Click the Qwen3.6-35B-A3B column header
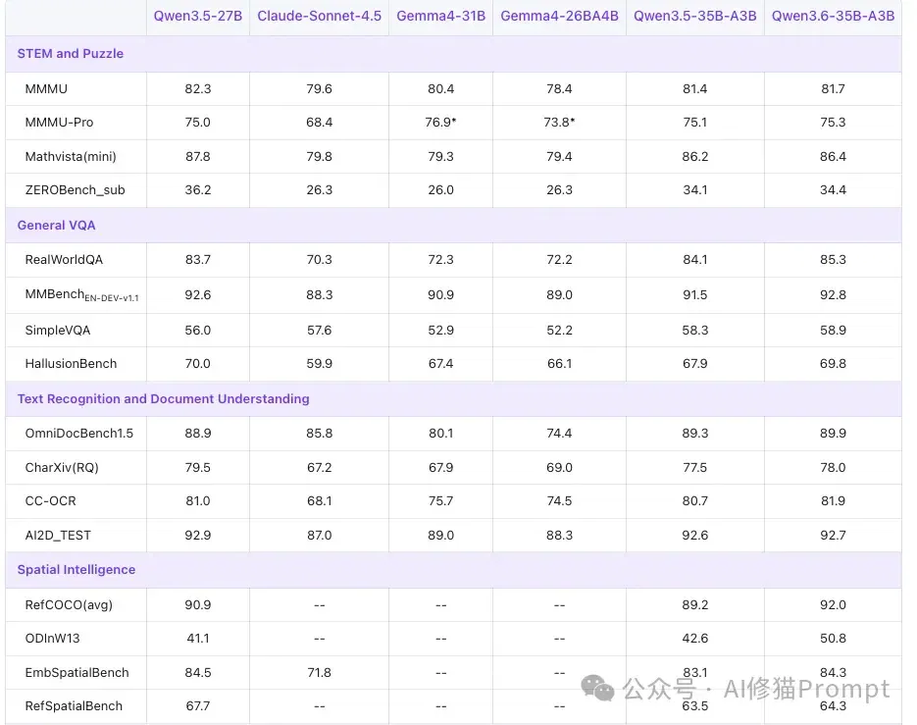This screenshot has width=917, height=725. click(x=833, y=16)
